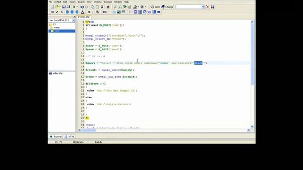Open the Edit menu

[x=65, y=2]
